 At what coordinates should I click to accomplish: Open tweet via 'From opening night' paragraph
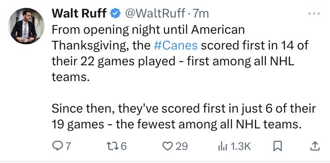pyautogui.click(x=180, y=53)
